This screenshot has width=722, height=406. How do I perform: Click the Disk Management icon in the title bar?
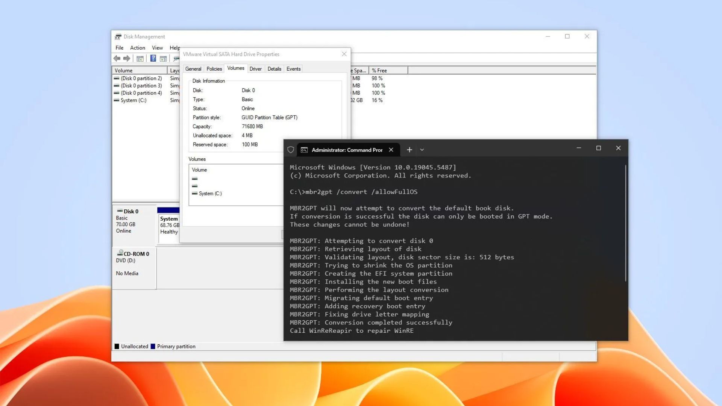(118, 36)
